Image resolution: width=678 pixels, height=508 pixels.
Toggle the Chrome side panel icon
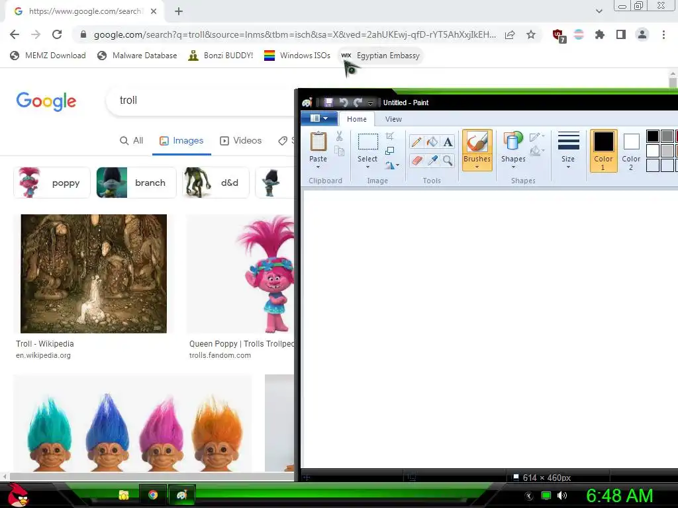[621, 34]
